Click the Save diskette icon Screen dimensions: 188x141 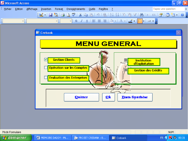pos(50,15)
